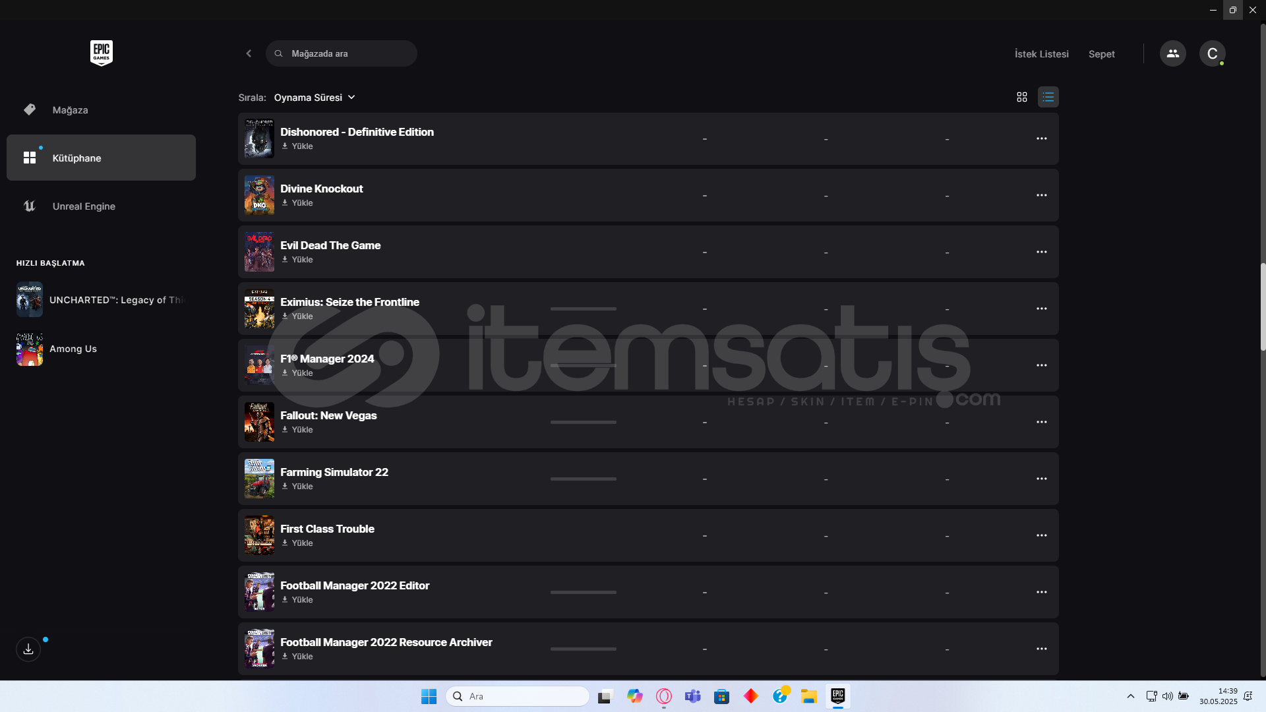Open the Kütüphane section
The width and height of the screenshot is (1266, 712).
(x=101, y=158)
